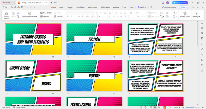
Task: Expand the From Current Slide dropdown
Action: pos(37,17)
